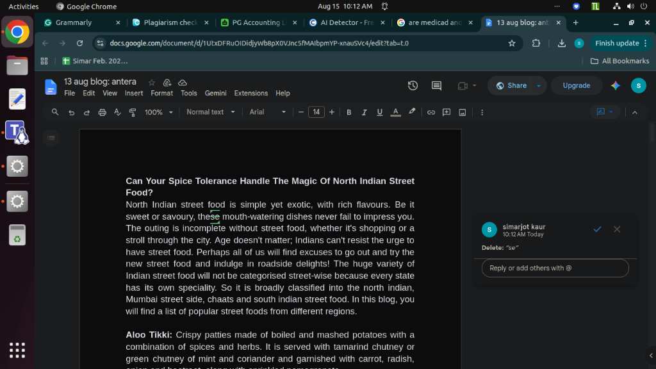This screenshot has width=656, height=369.
Task: Open the Insert menu
Action: 134,94
